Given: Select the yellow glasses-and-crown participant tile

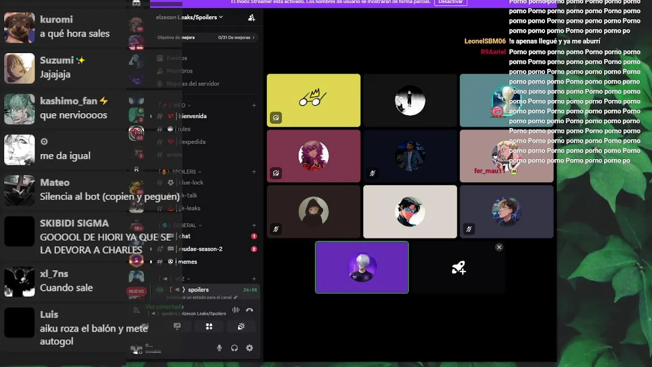Looking at the screenshot, I should (x=313, y=100).
